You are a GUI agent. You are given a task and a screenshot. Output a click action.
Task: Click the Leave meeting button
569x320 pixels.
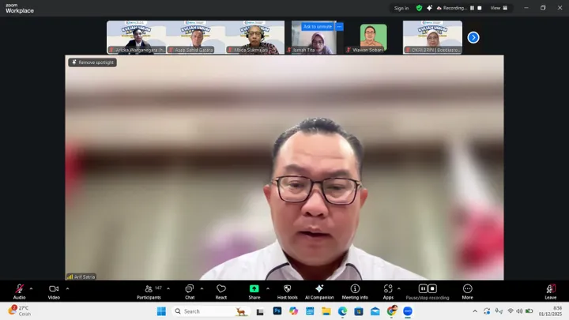click(550, 289)
